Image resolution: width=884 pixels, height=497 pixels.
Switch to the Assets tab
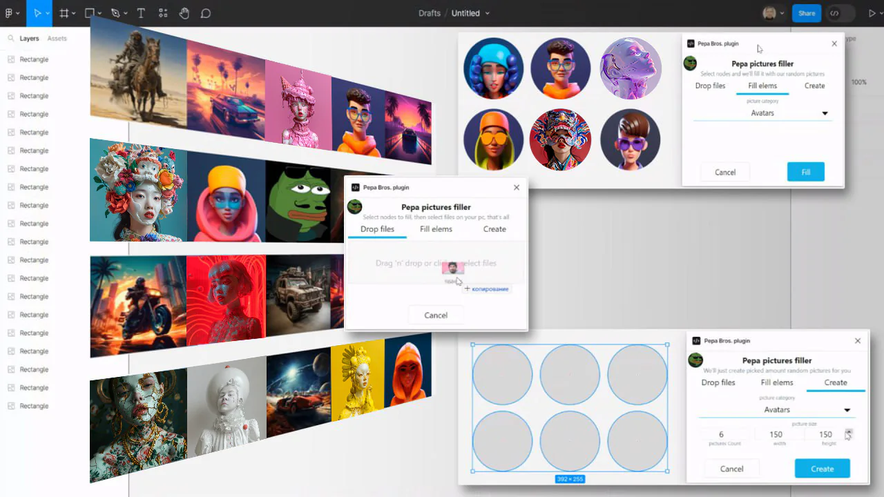(x=57, y=39)
